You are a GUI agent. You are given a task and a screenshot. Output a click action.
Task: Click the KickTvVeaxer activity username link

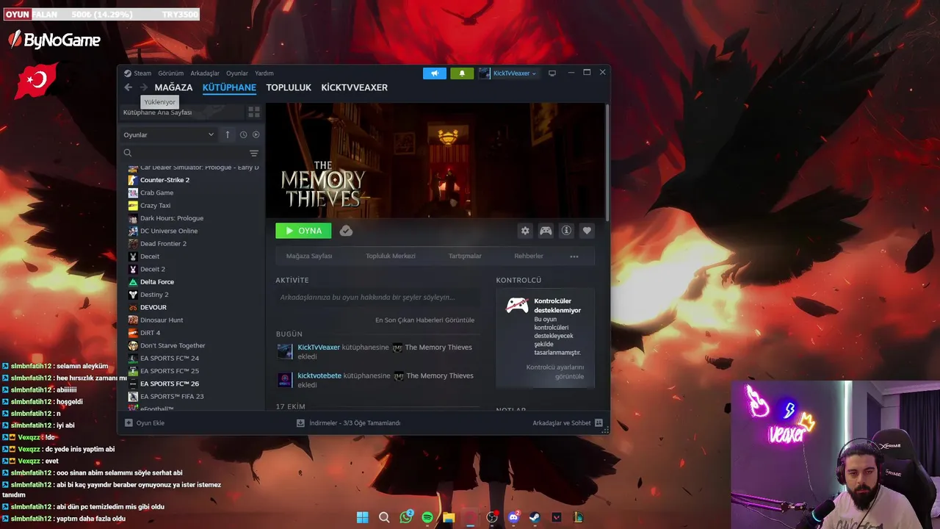[x=319, y=348]
